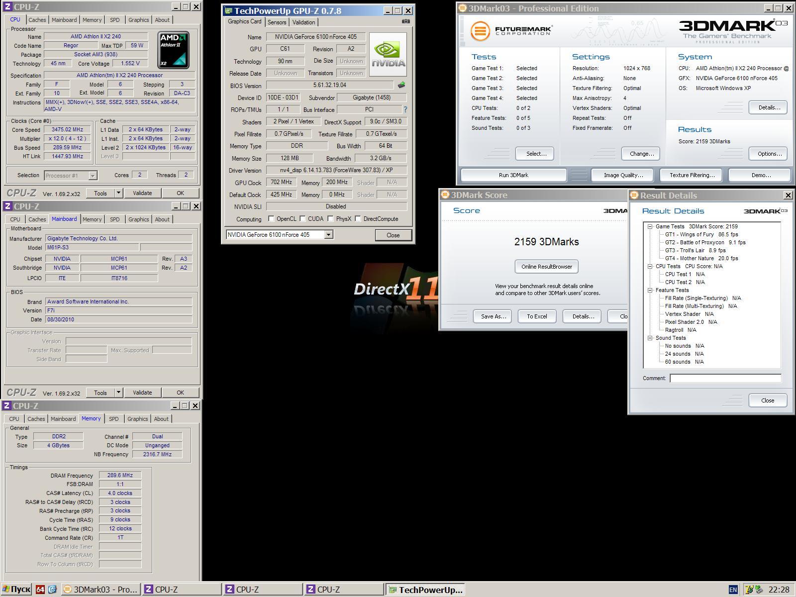Image resolution: width=796 pixels, height=597 pixels.
Task: Click the GPU-Z title bar icon
Action: [x=228, y=10]
